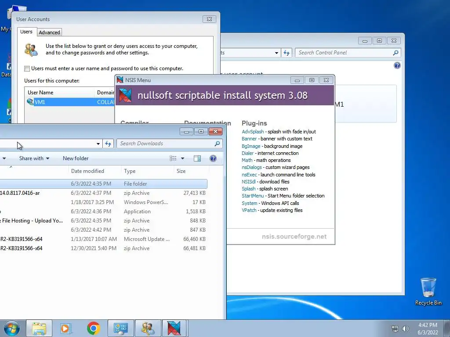This screenshot has width=450, height=337.
Task: Open Google Chrome from the taskbar
Action: tap(93, 328)
